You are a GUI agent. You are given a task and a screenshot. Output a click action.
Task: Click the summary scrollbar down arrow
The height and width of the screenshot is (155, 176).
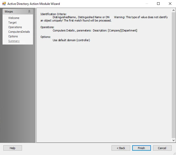(x=173, y=140)
